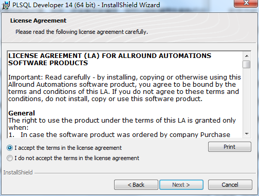
Task: Continue with the "Next >" button
Action: point(181,185)
